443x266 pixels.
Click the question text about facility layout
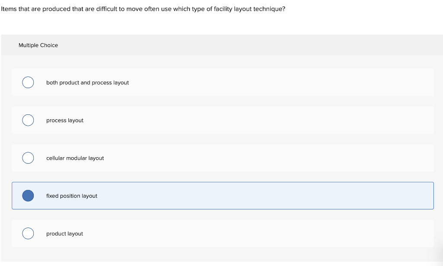pos(143,8)
